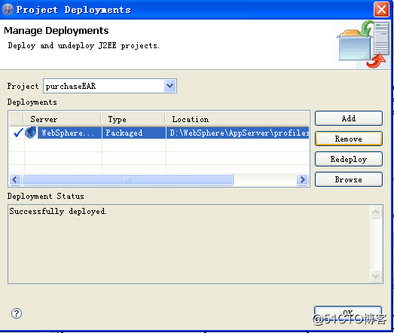Click the Browse button
The image size is (394, 333).
349,179
